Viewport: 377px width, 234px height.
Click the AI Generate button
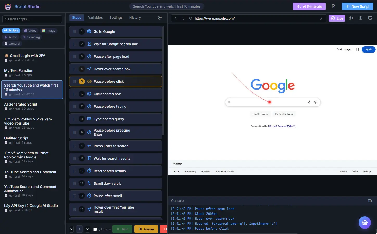309,6
